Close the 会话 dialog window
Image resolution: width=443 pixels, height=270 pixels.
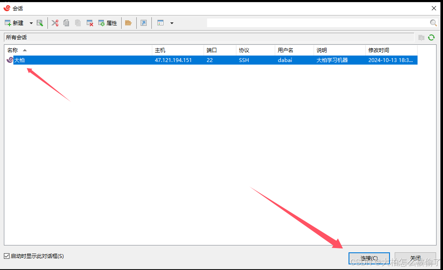[x=434, y=8]
